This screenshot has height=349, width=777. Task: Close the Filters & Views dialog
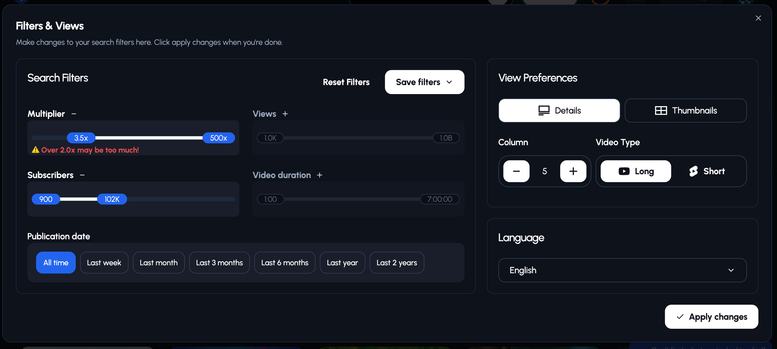coord(758,18)
